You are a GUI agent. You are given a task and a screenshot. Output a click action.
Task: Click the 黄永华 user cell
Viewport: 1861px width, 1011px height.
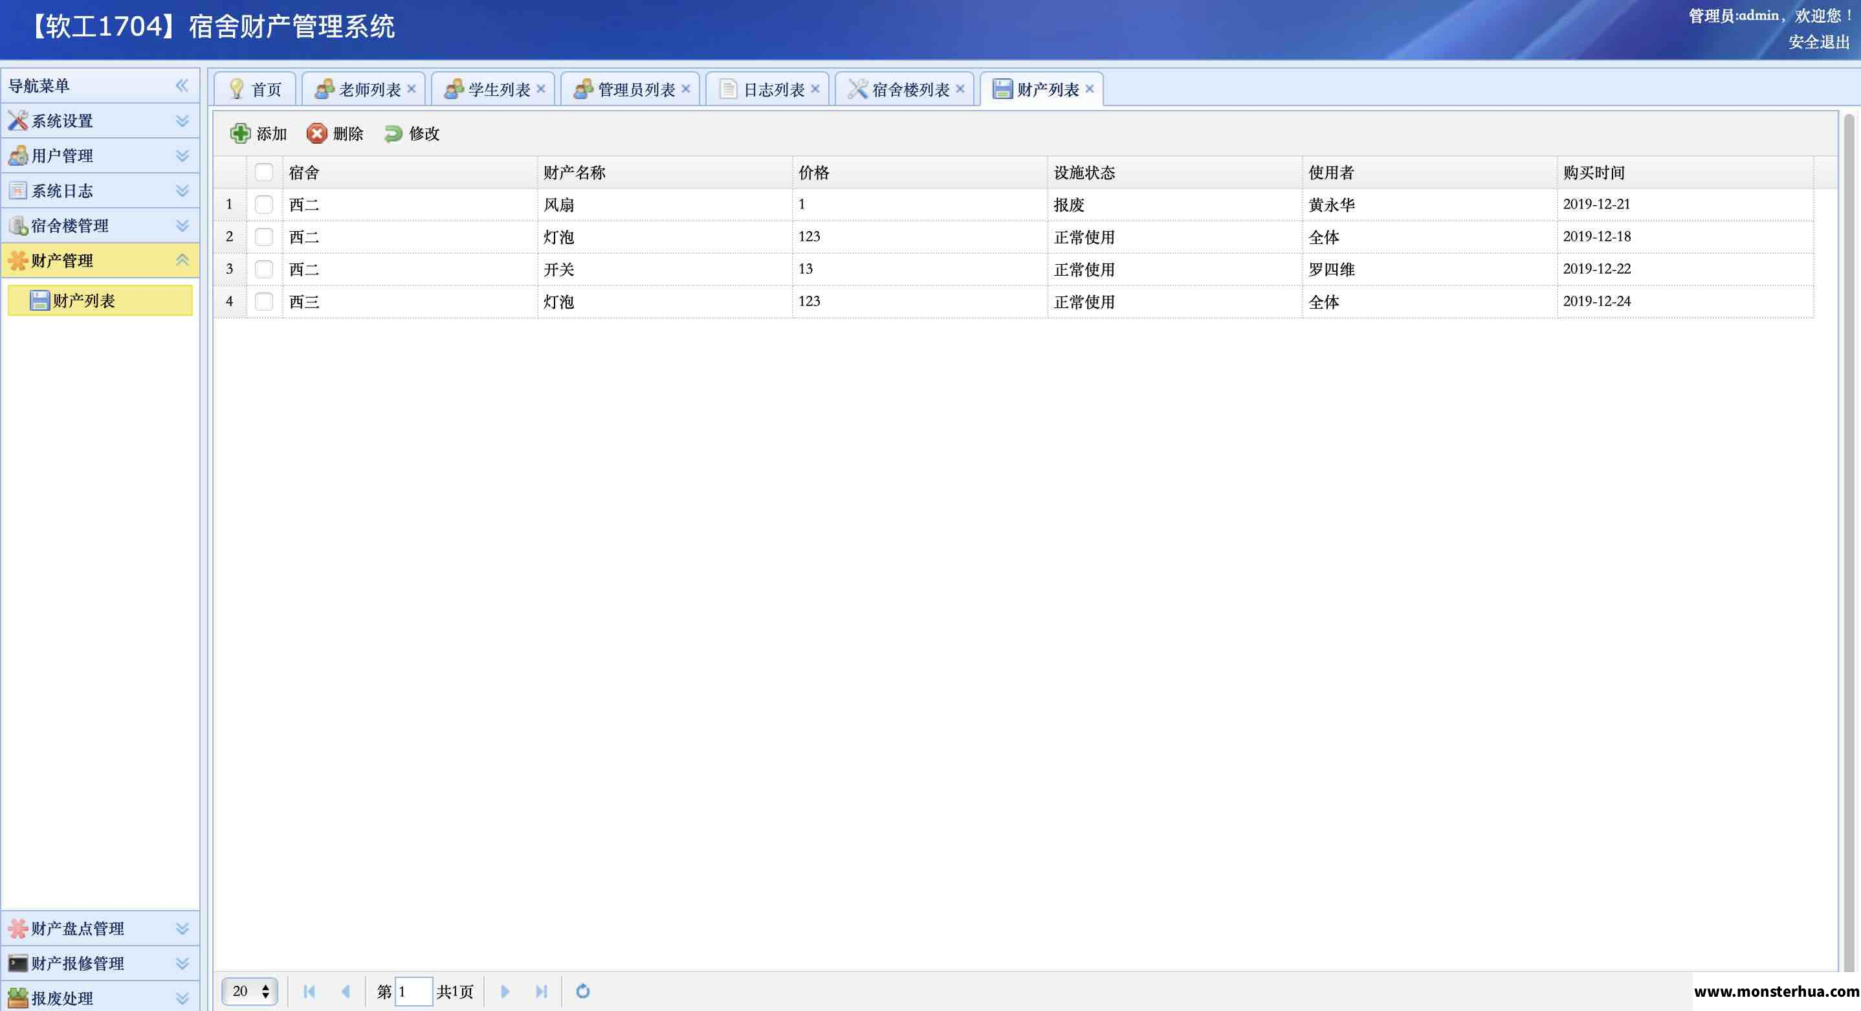[1429, 205]
